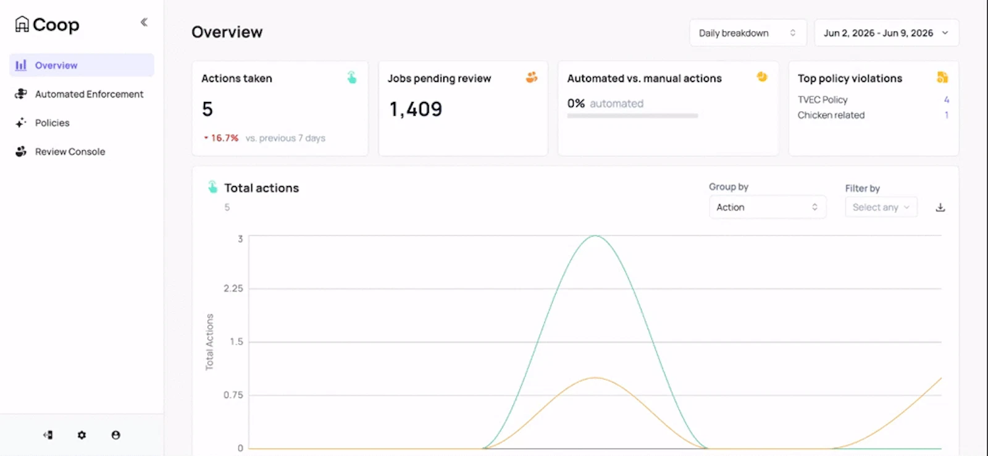Click the Automated vs. manual pie icon

point(762,77)
